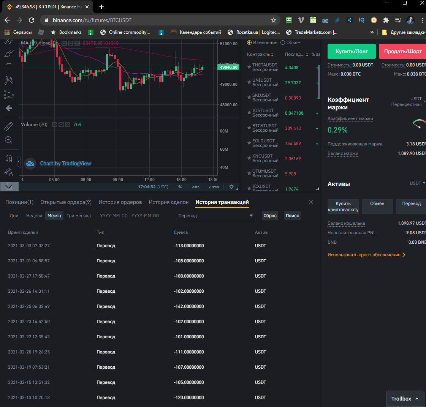Select the Brush drawing tool
The image size is (426, 407).
tap(9, 53)
